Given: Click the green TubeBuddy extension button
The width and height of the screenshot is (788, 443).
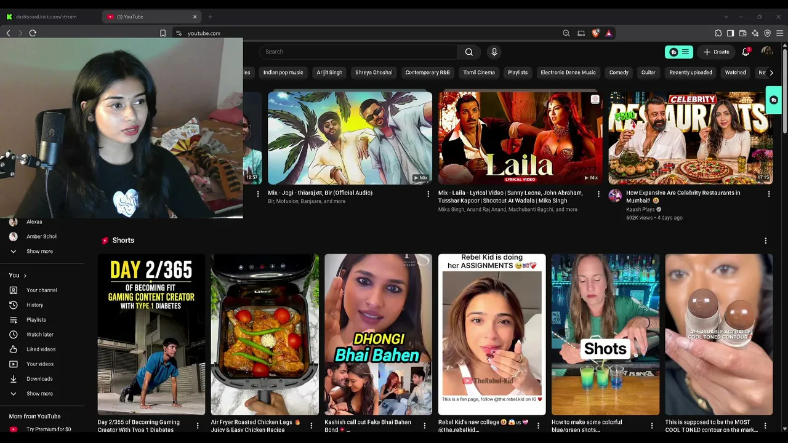Looking at the screenshot, I should [x=680, y=52].
